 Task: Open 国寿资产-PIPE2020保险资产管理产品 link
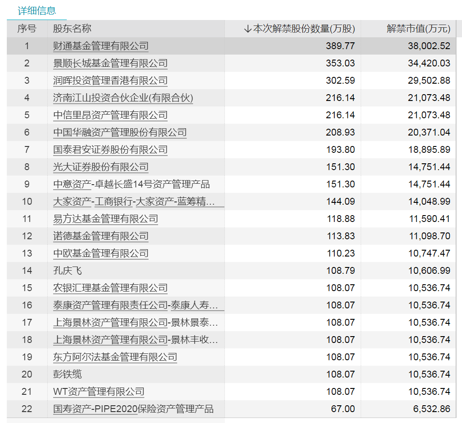(x=133, y=409)
